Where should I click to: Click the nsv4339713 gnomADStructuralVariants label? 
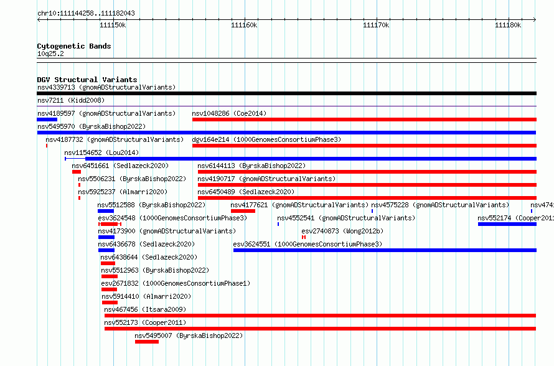(106, 87)
